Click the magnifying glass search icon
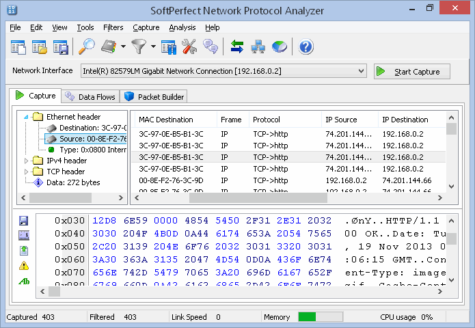 [87, 47]
